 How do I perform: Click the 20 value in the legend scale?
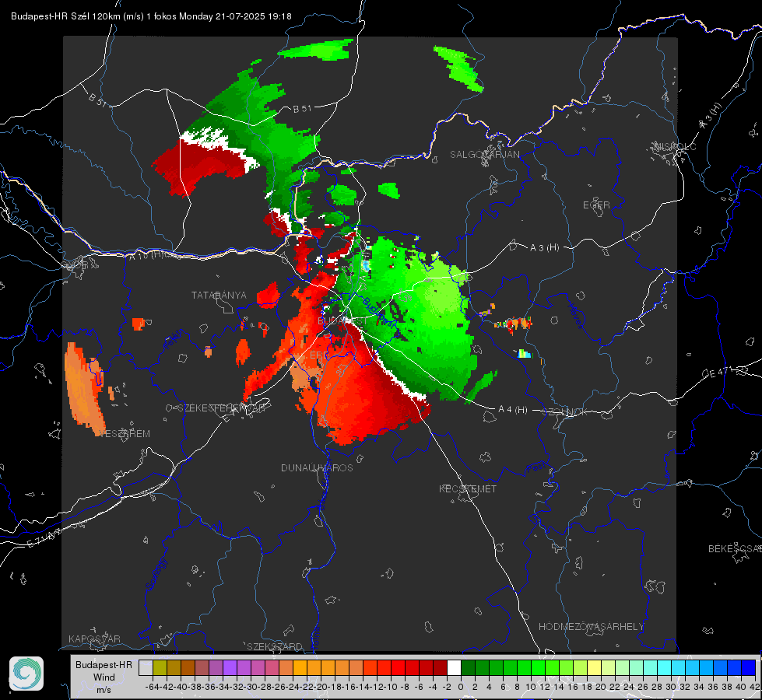click(x=601, y=687)
